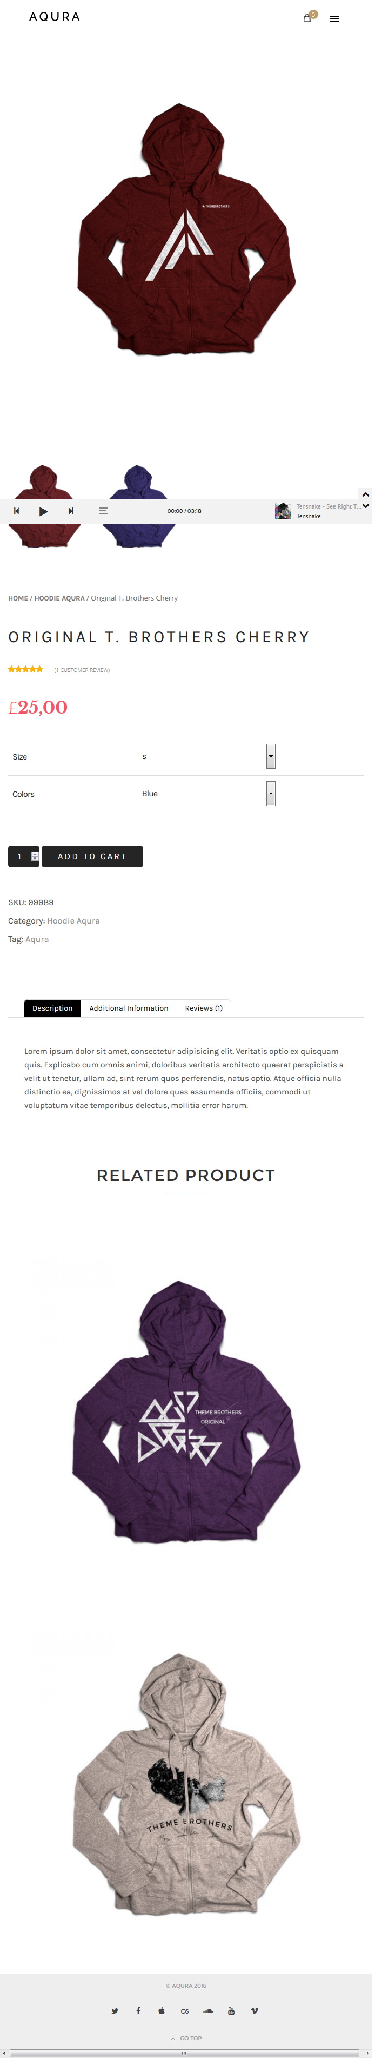Screen dimensions: 375x2058
Task: Click the ADD TO CART button
Action: point(92,856)
